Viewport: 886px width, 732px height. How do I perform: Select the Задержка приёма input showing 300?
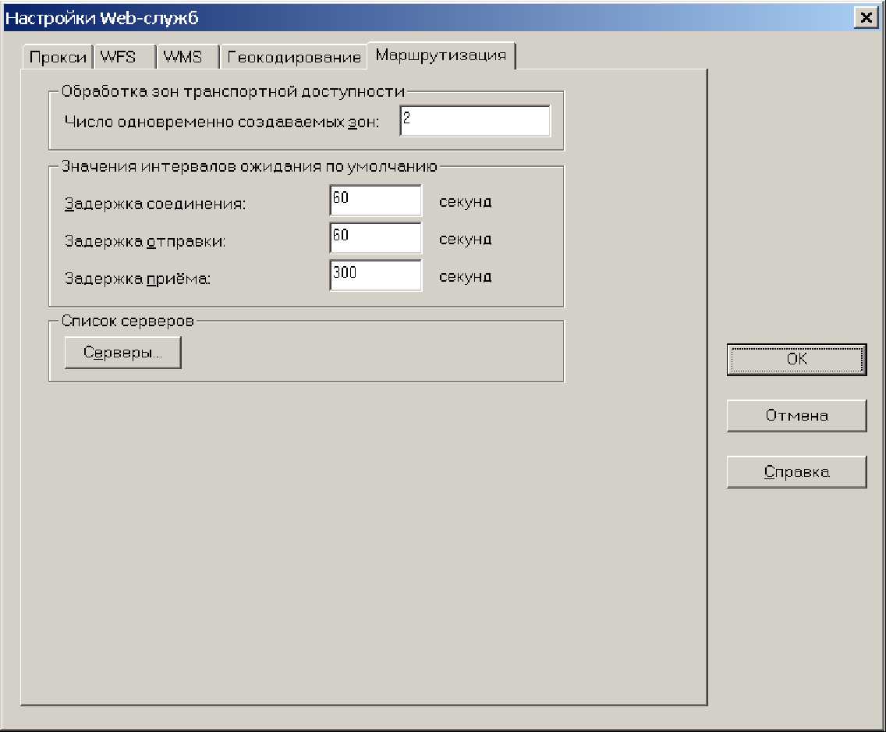[x=375, y=275]
